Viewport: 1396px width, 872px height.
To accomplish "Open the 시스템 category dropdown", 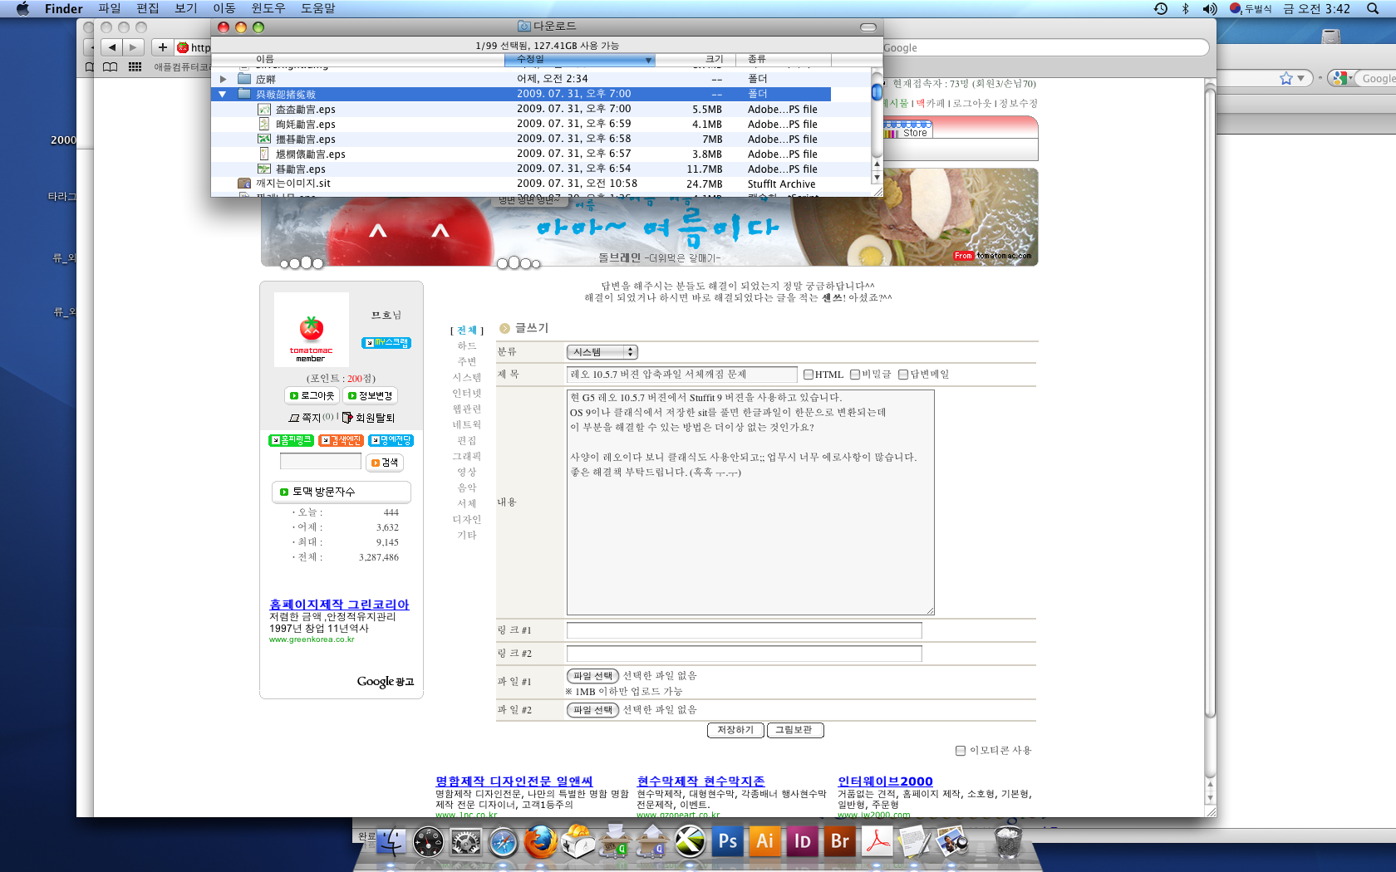I will (x=602, y=352).
